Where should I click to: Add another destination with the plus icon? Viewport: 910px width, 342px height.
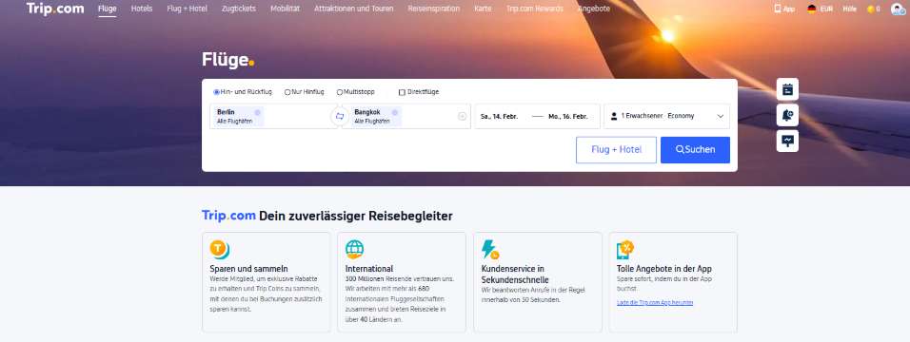462,116
